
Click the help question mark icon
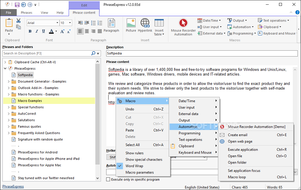point(297,13)
